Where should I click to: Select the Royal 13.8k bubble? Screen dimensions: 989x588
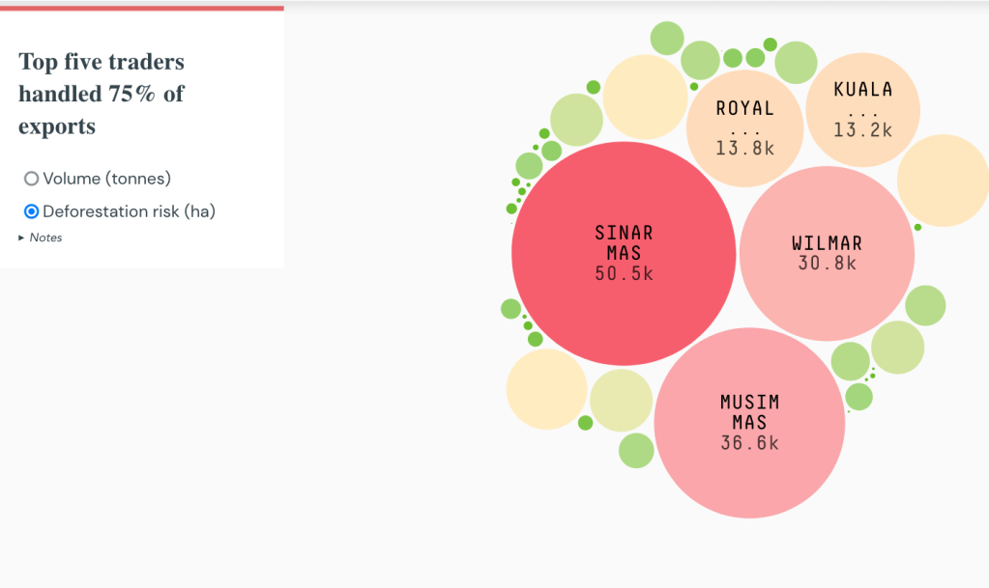point(745,126)
